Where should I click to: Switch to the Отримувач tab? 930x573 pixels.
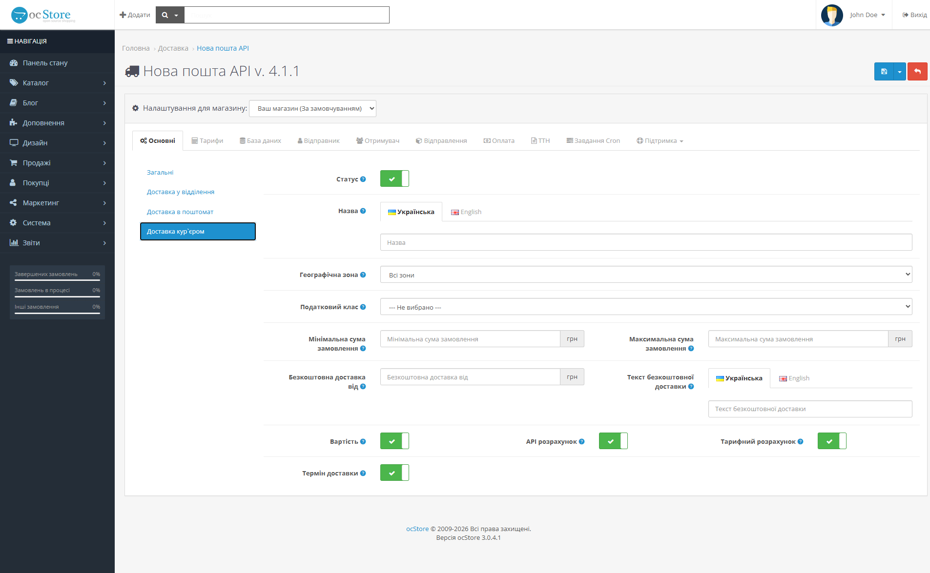pyautogui.click(x=377, y=141)
